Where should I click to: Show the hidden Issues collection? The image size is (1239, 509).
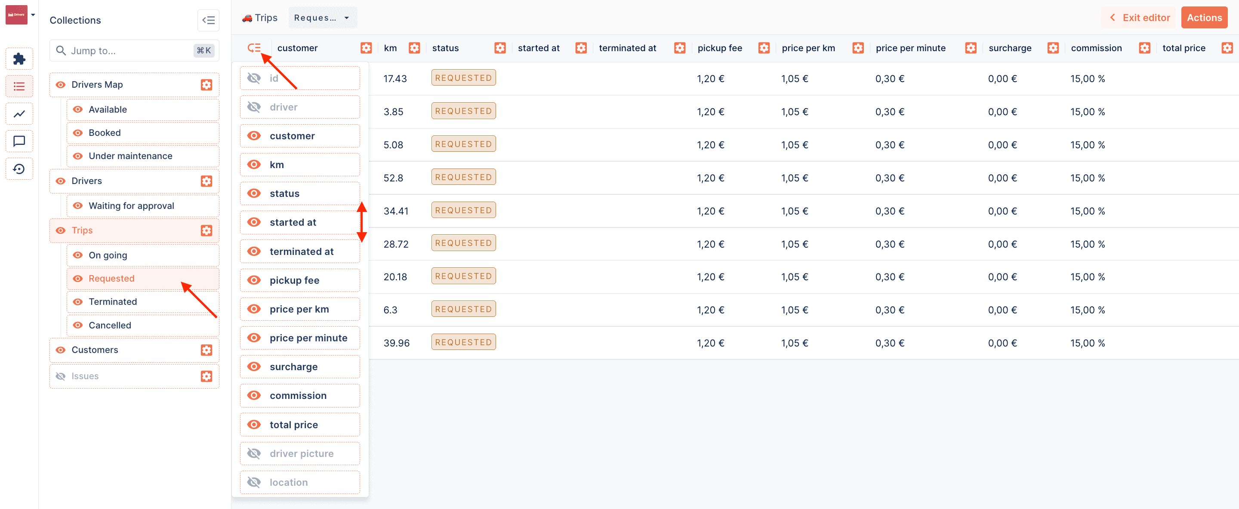(x=61, y=376)
